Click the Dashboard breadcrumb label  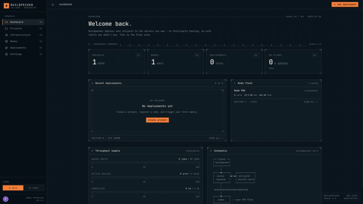point(65,5)
